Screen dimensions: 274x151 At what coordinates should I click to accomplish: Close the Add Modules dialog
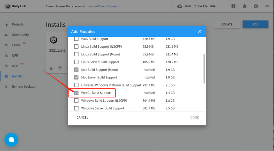[x=200, y=31]
